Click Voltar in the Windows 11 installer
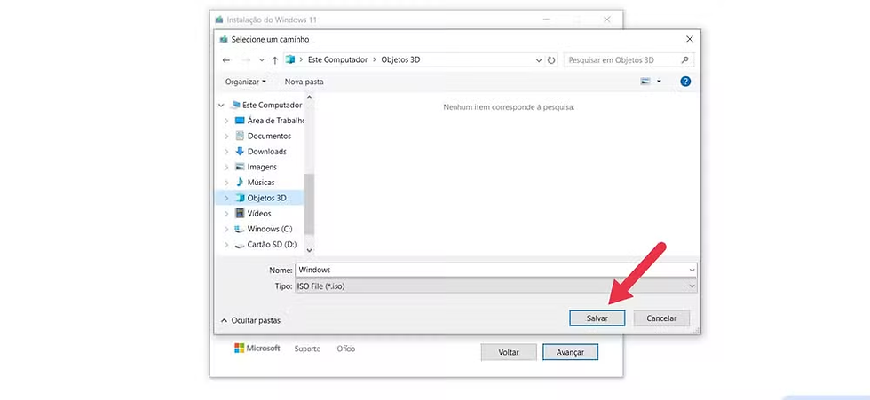Viewport: 870px width, 400px height. point(509,352)
